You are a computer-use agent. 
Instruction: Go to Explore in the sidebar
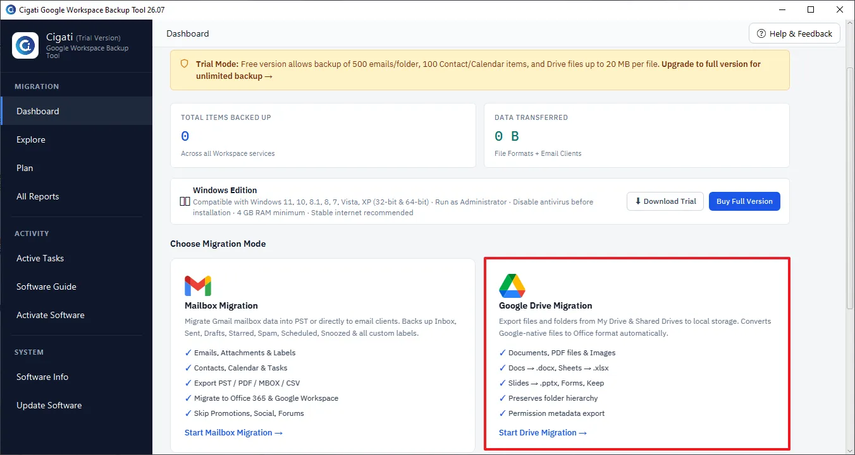pyautogui.click(x=76, y=139)
